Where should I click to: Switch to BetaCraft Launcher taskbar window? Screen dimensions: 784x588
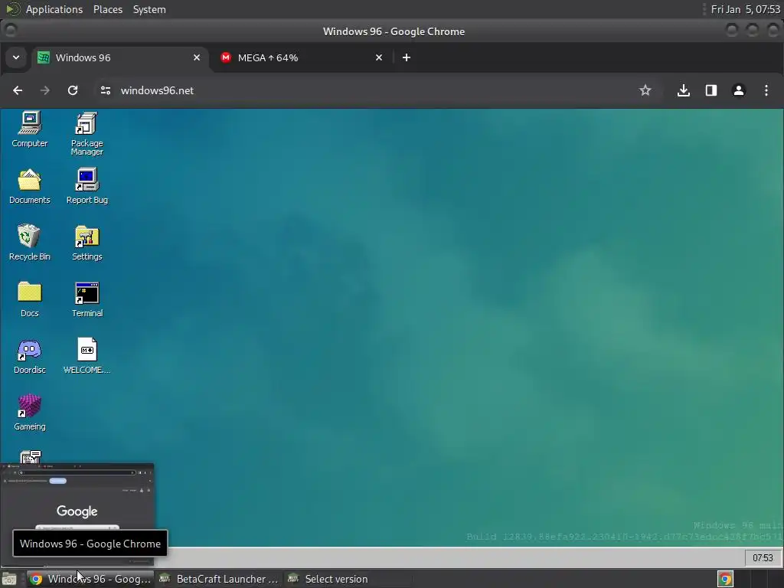[219, 579]
